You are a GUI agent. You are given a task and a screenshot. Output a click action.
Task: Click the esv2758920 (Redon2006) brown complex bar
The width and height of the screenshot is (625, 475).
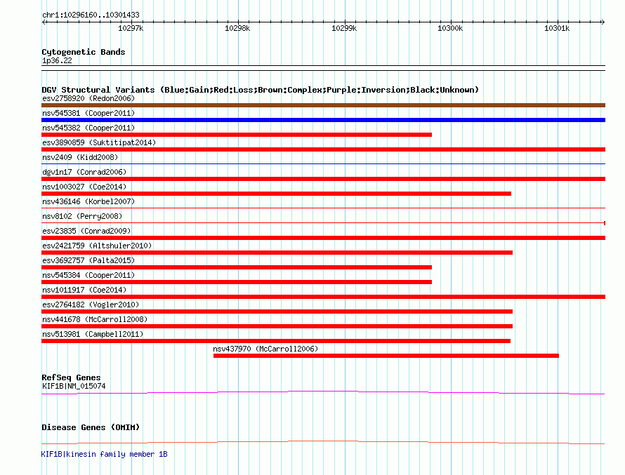pos(323,105)
